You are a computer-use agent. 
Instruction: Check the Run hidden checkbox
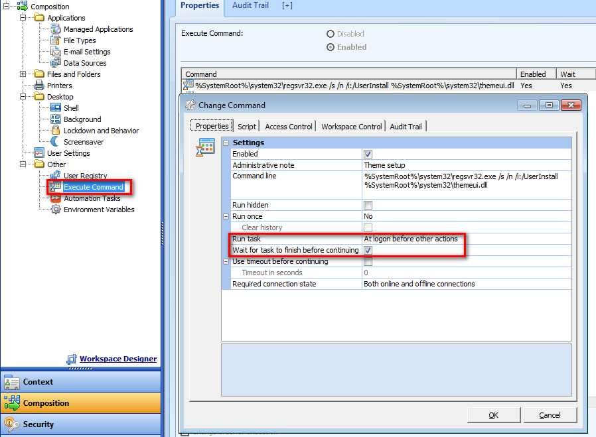click(369, 205)
